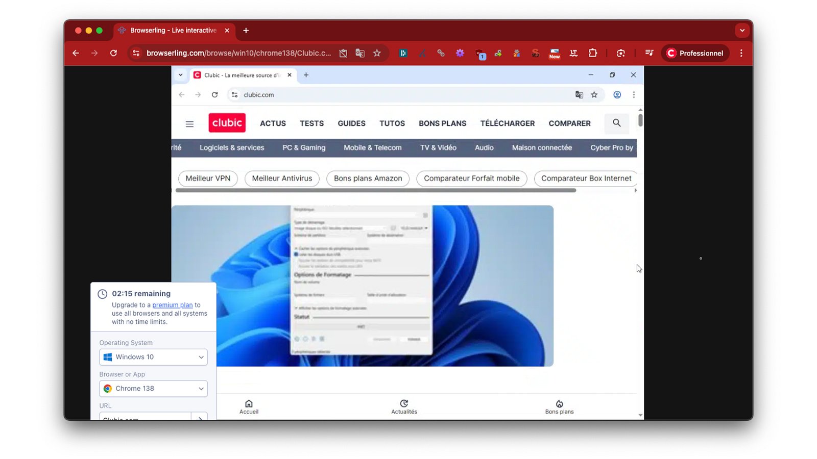Click the Bons plans Amazon pill

pyautogui.click(x=368, y=178)
